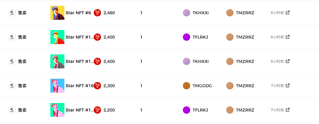
Task: Open the Star NFT #6 name link
Action: coord(78,13)
